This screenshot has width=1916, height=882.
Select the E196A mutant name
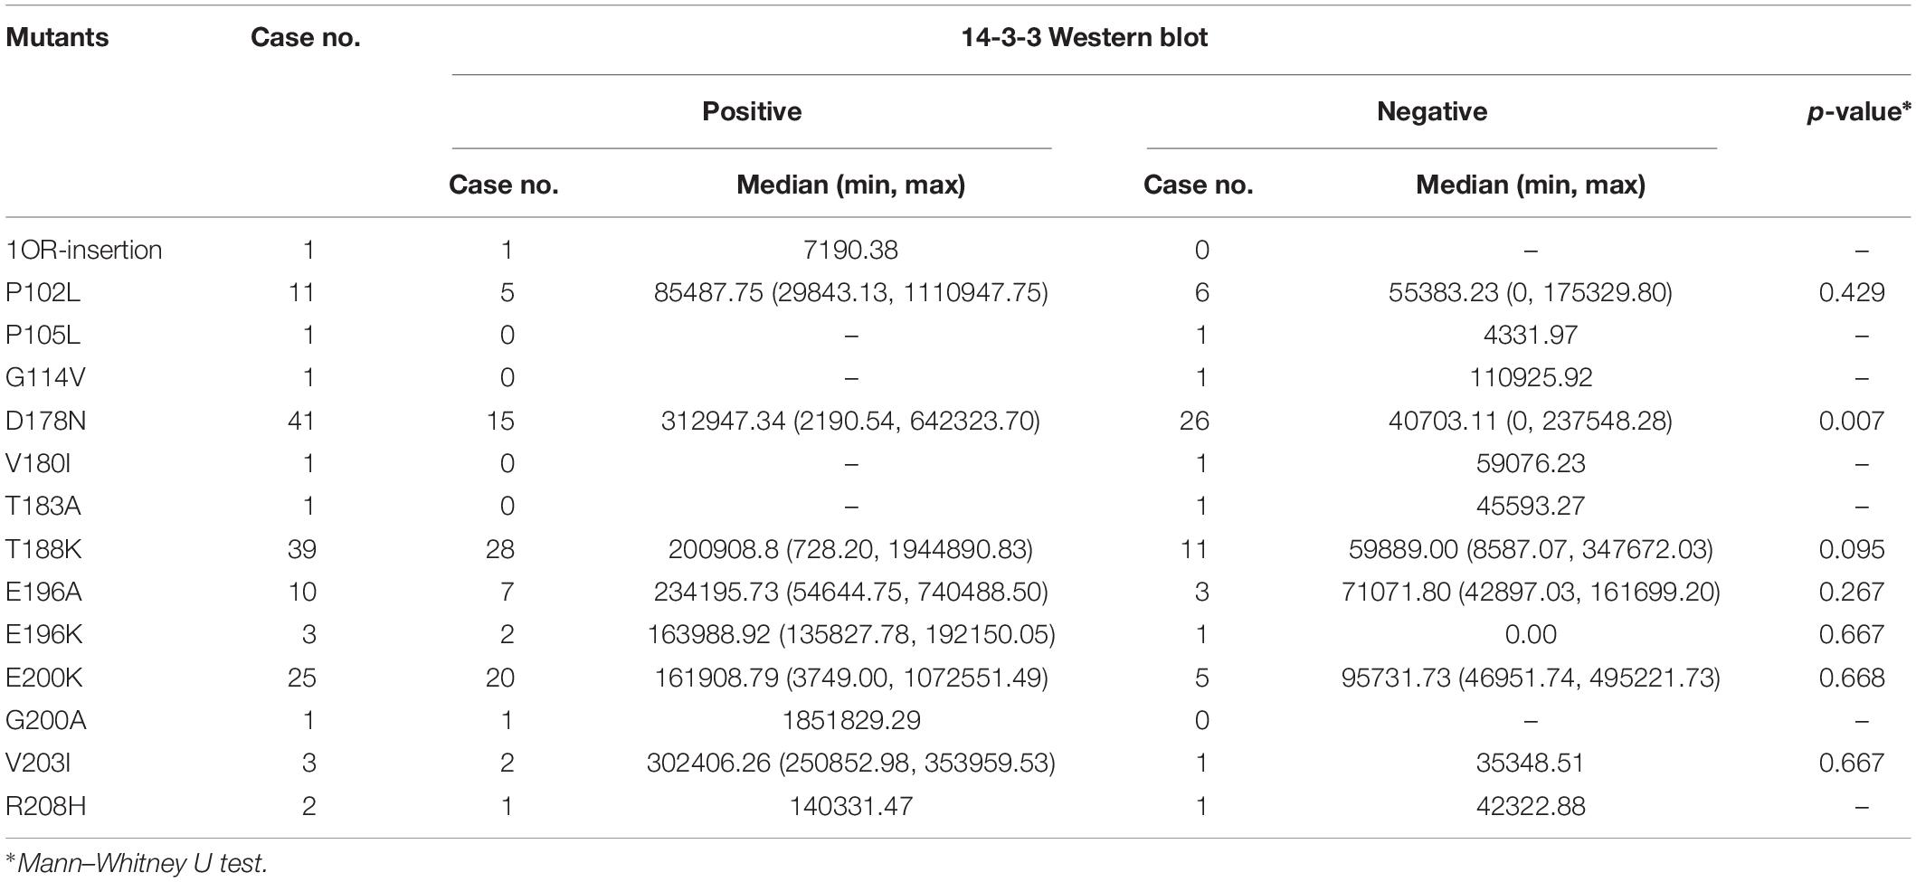[x=44, y=592]
